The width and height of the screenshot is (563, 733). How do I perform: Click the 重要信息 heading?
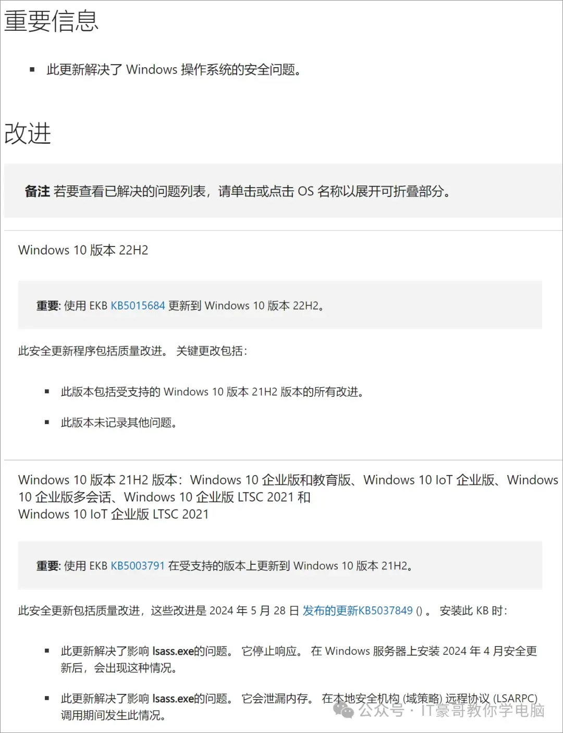tap(51, 21)
